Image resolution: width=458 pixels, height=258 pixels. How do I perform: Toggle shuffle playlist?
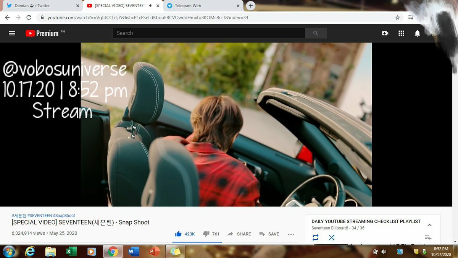coord(332,237)
